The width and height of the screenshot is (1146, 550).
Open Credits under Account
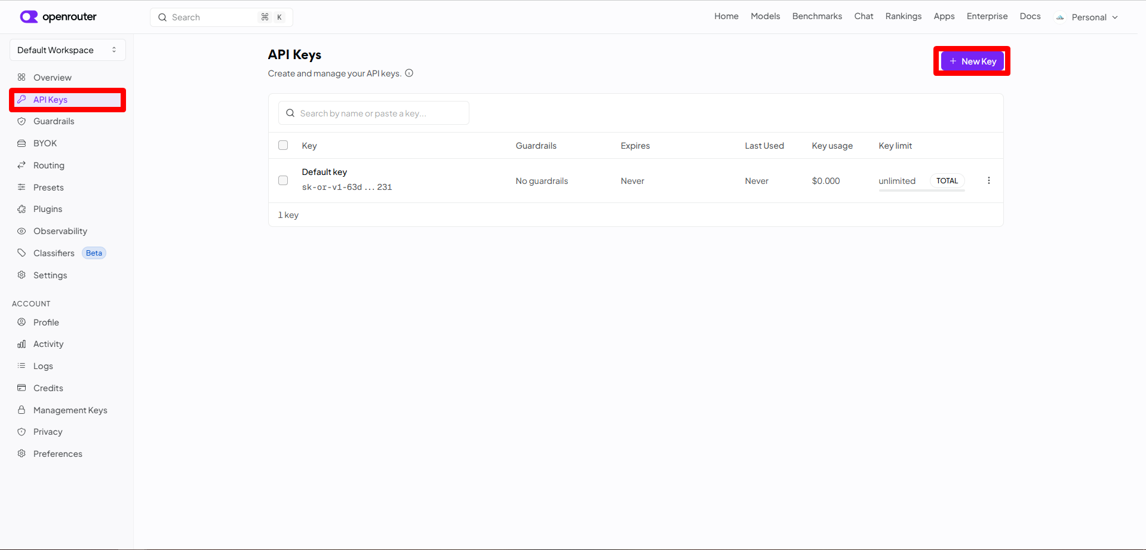[67, 388]
